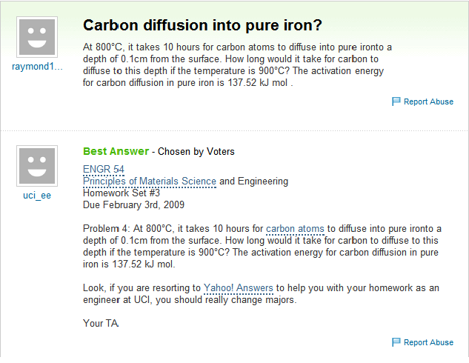Click the carbon atoms hyperlink

[295, 229]
